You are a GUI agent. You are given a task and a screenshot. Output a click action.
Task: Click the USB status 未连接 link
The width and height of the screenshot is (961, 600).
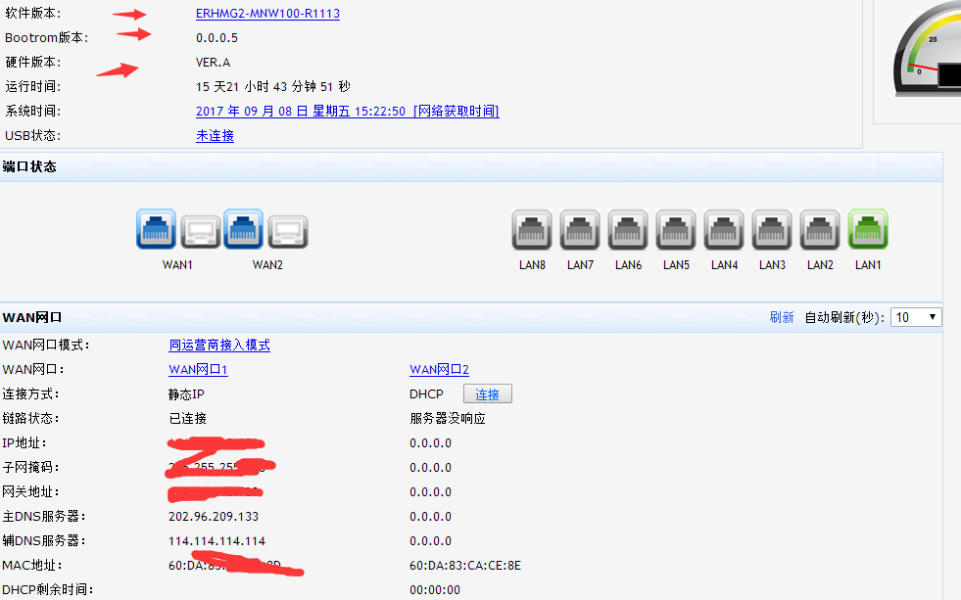(x=215, y=136)
